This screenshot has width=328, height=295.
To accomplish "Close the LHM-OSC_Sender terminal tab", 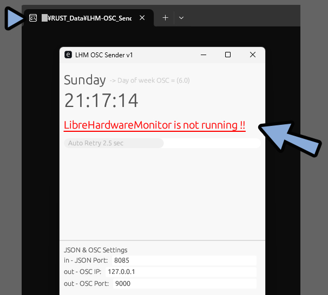I will click(x=142, y=18).
